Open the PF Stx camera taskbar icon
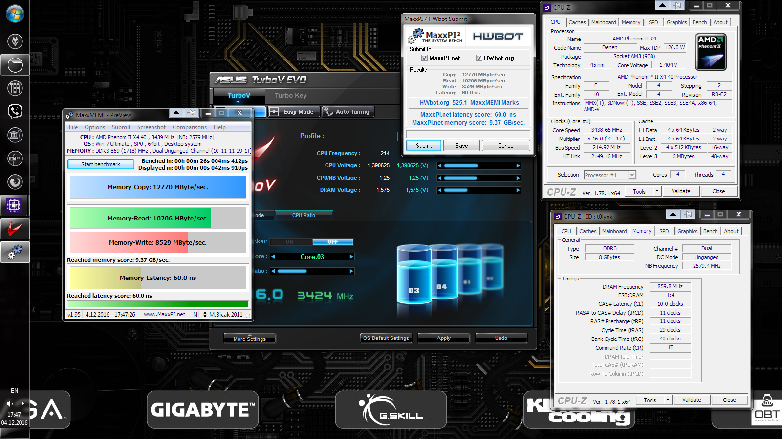This screenshot has width=782, height=439. (15, 158)
